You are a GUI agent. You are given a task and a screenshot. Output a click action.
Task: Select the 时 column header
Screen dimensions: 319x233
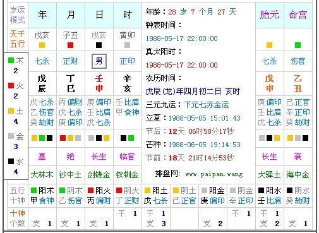(128, 15)
